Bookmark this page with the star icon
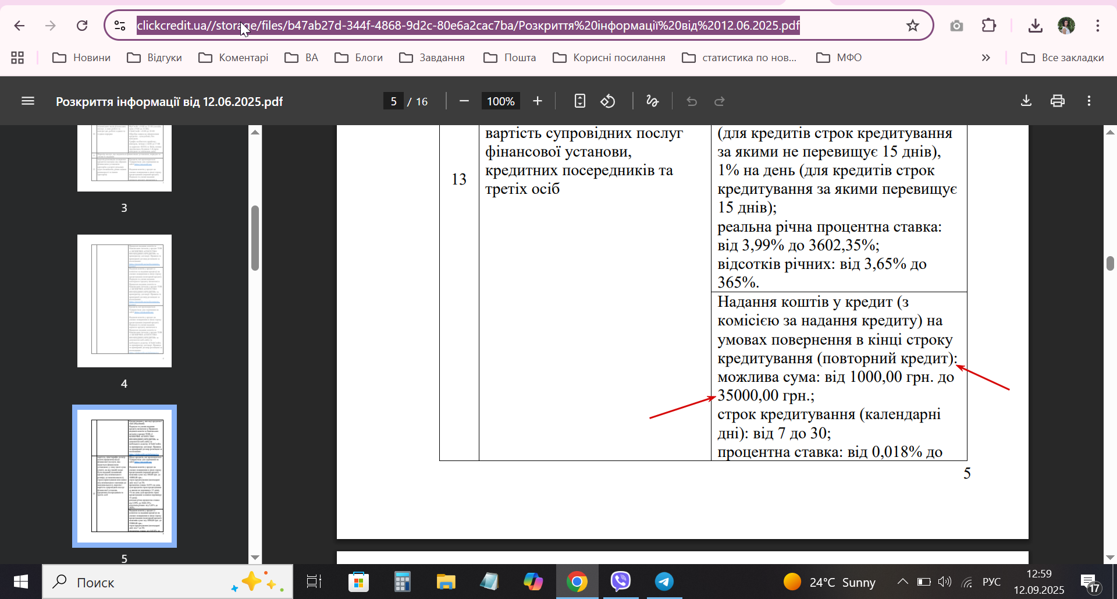1117x599 pixels. [912, 26]
